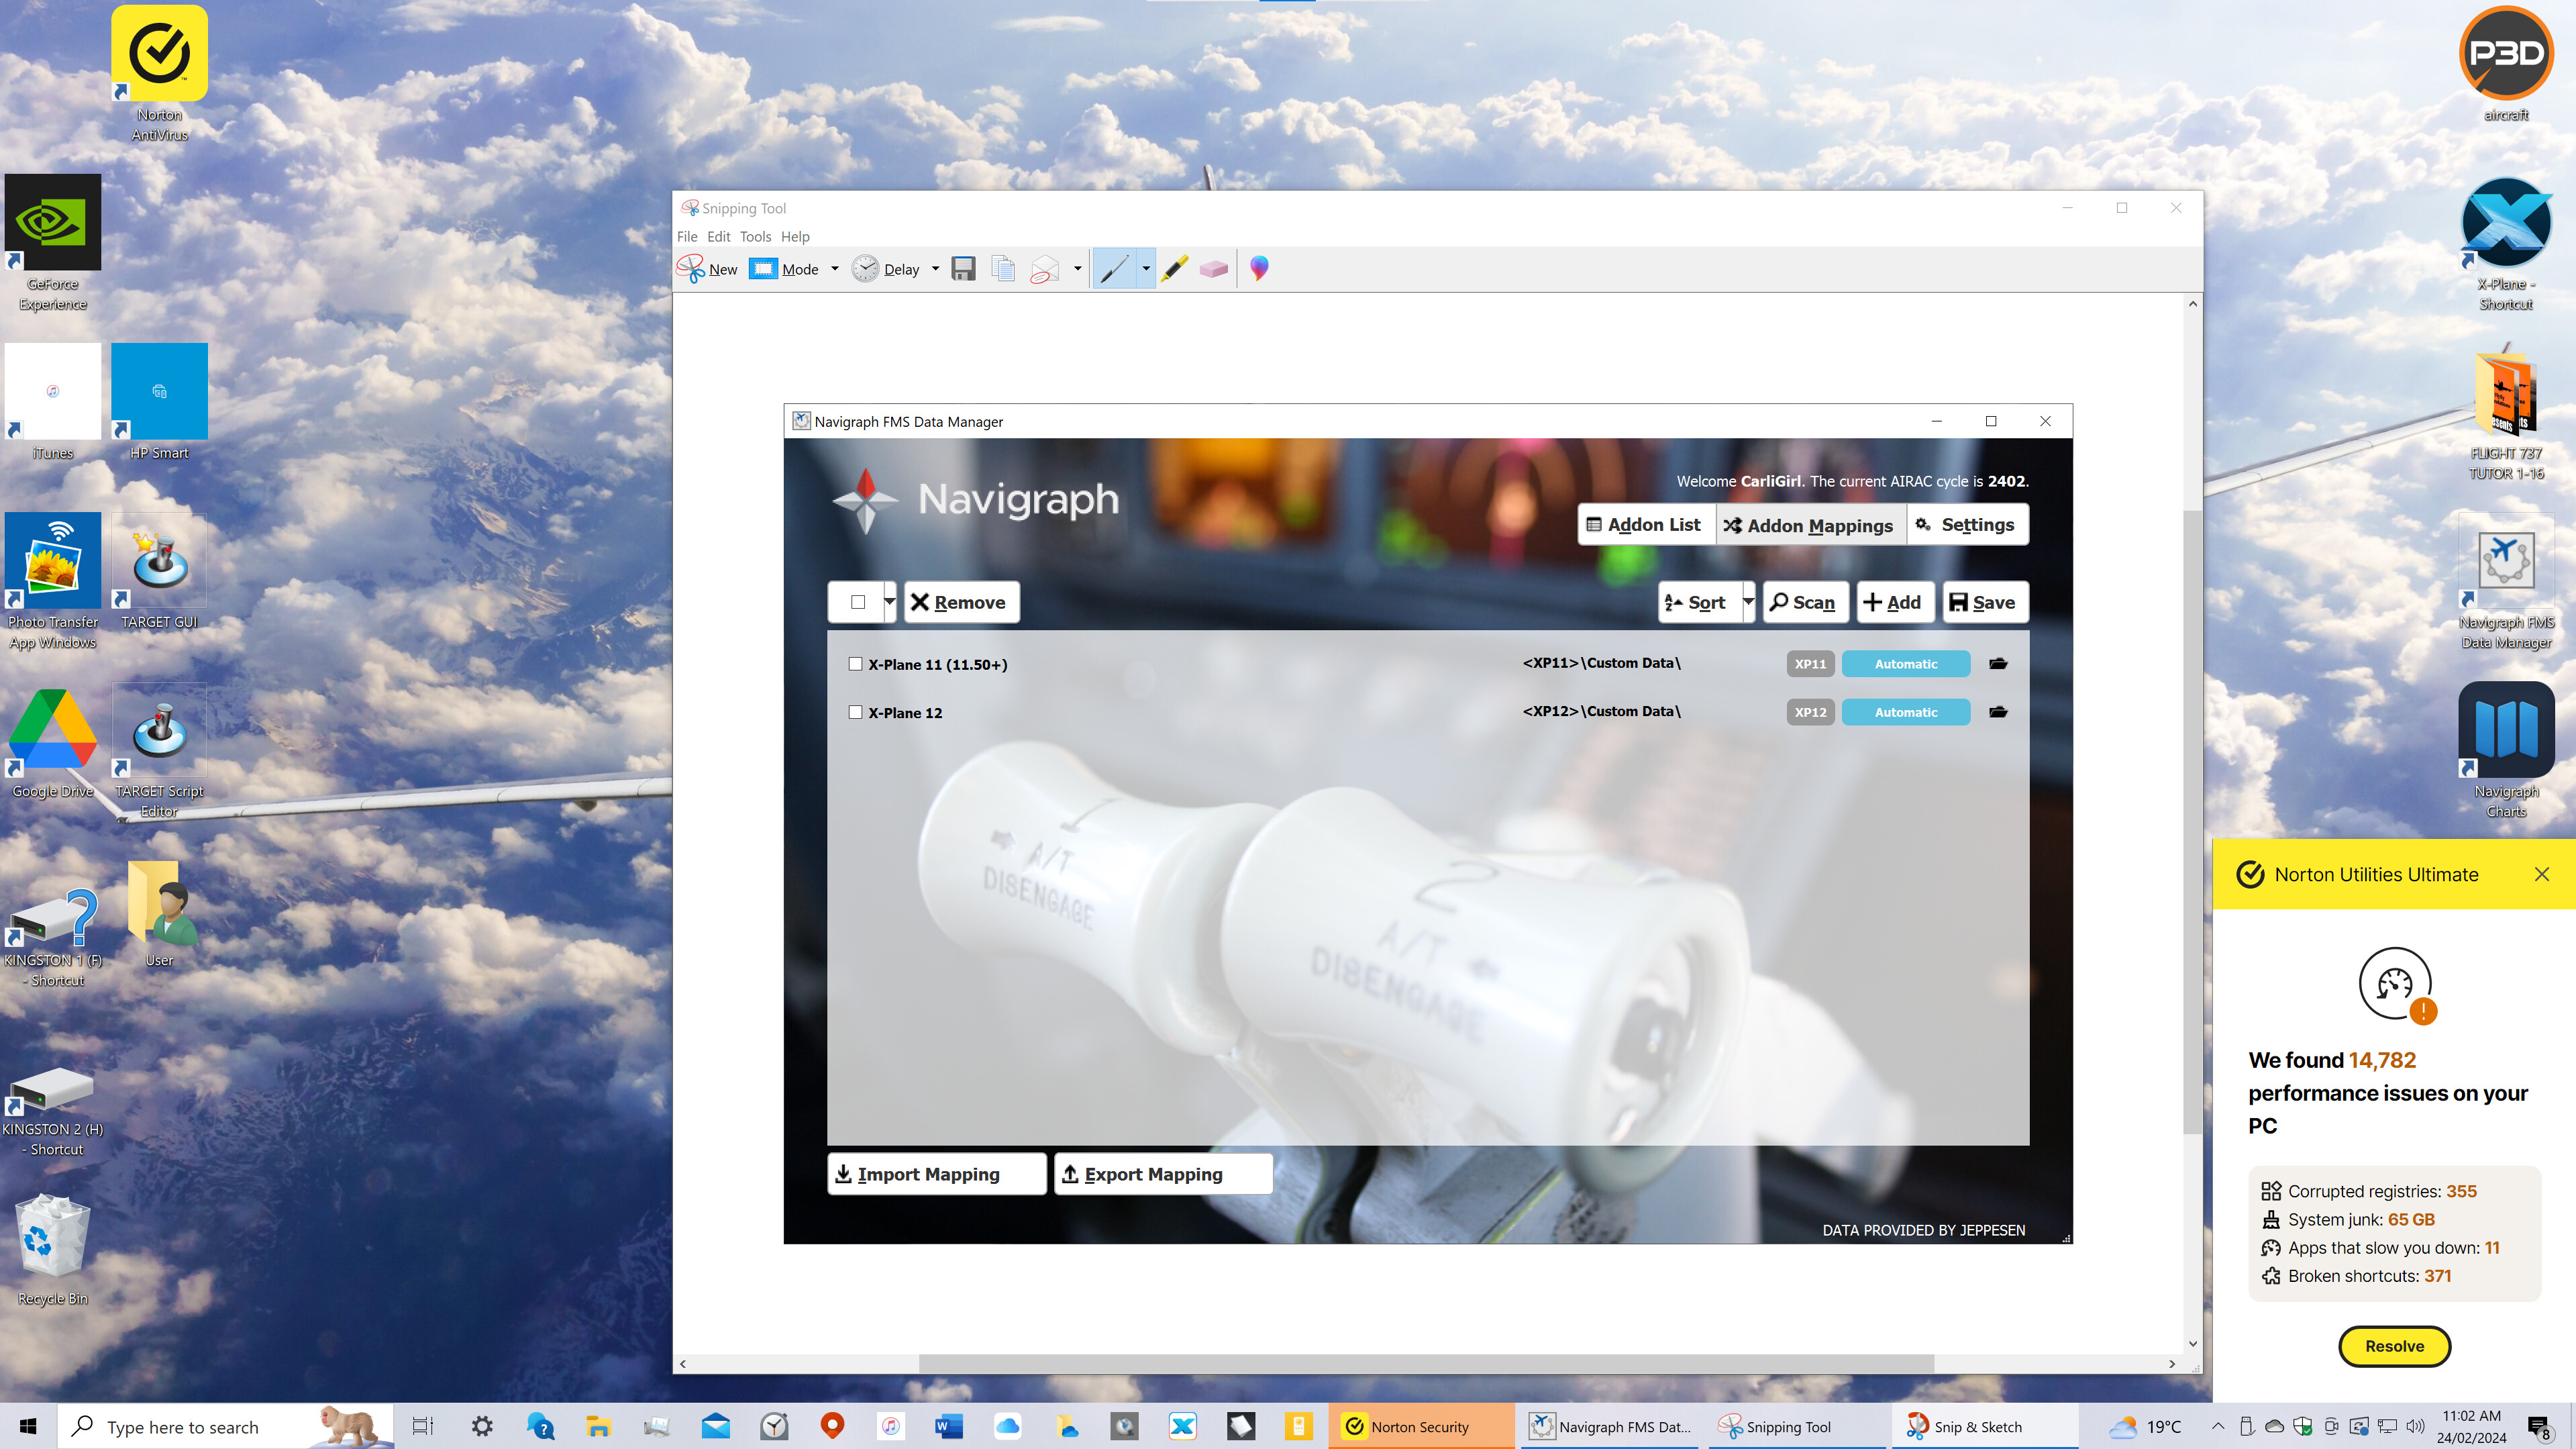Screen dimensions: 2576x1449
Task: Check the X-Plane 12 checkbox
Action: (855, 712)
